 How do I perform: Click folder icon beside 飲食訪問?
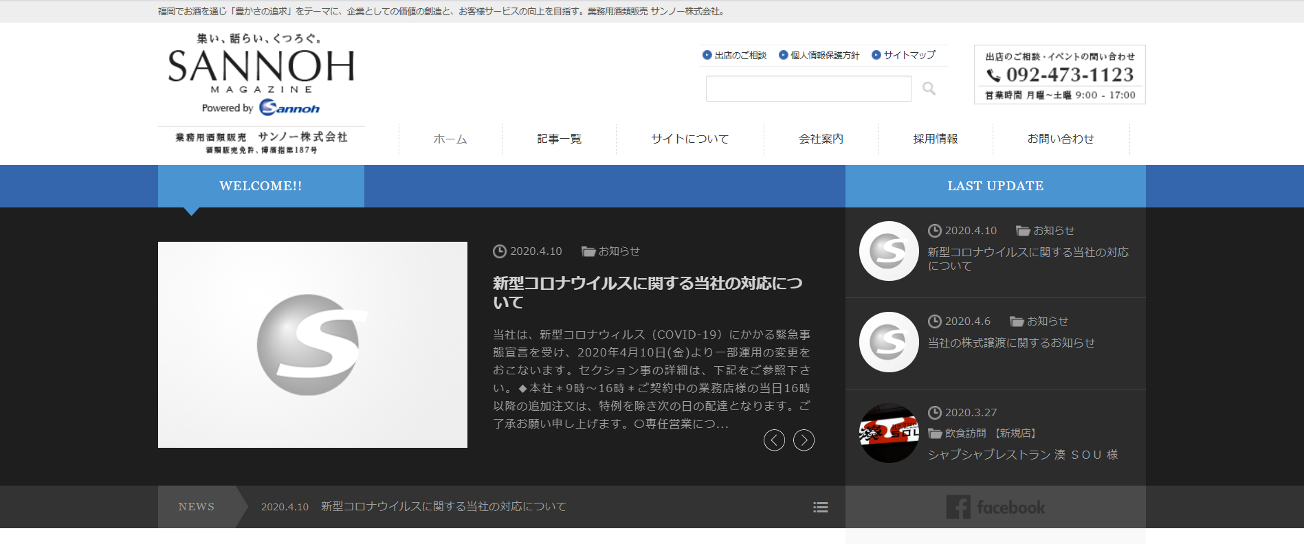tap(935, 433)
